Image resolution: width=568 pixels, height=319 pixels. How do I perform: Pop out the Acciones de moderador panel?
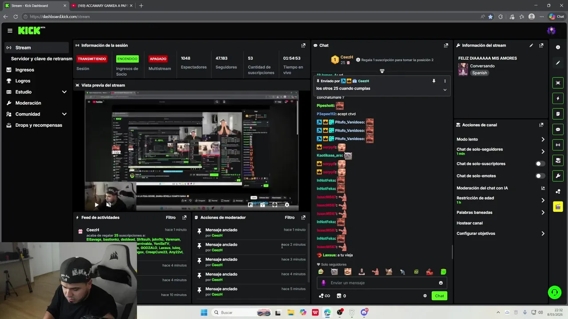(304, 218)
